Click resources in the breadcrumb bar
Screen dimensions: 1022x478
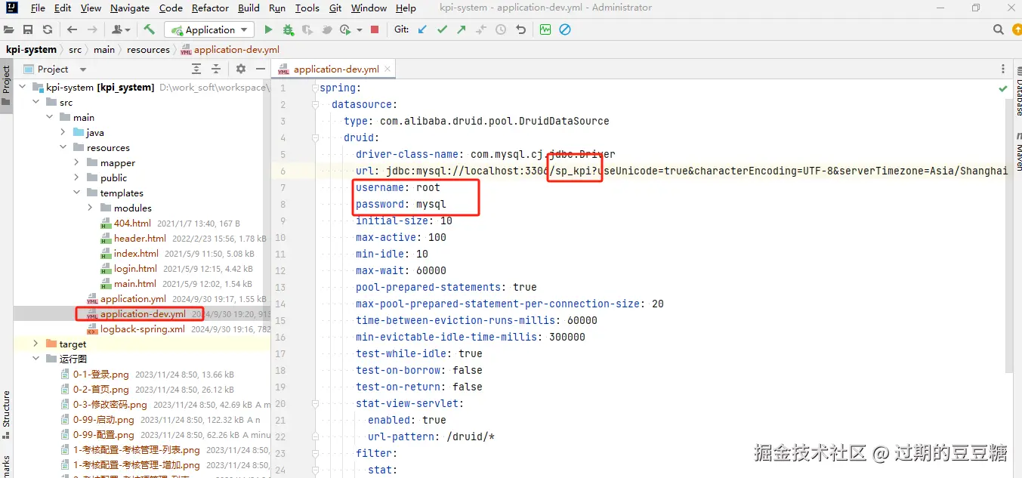[x=148, y=49]
